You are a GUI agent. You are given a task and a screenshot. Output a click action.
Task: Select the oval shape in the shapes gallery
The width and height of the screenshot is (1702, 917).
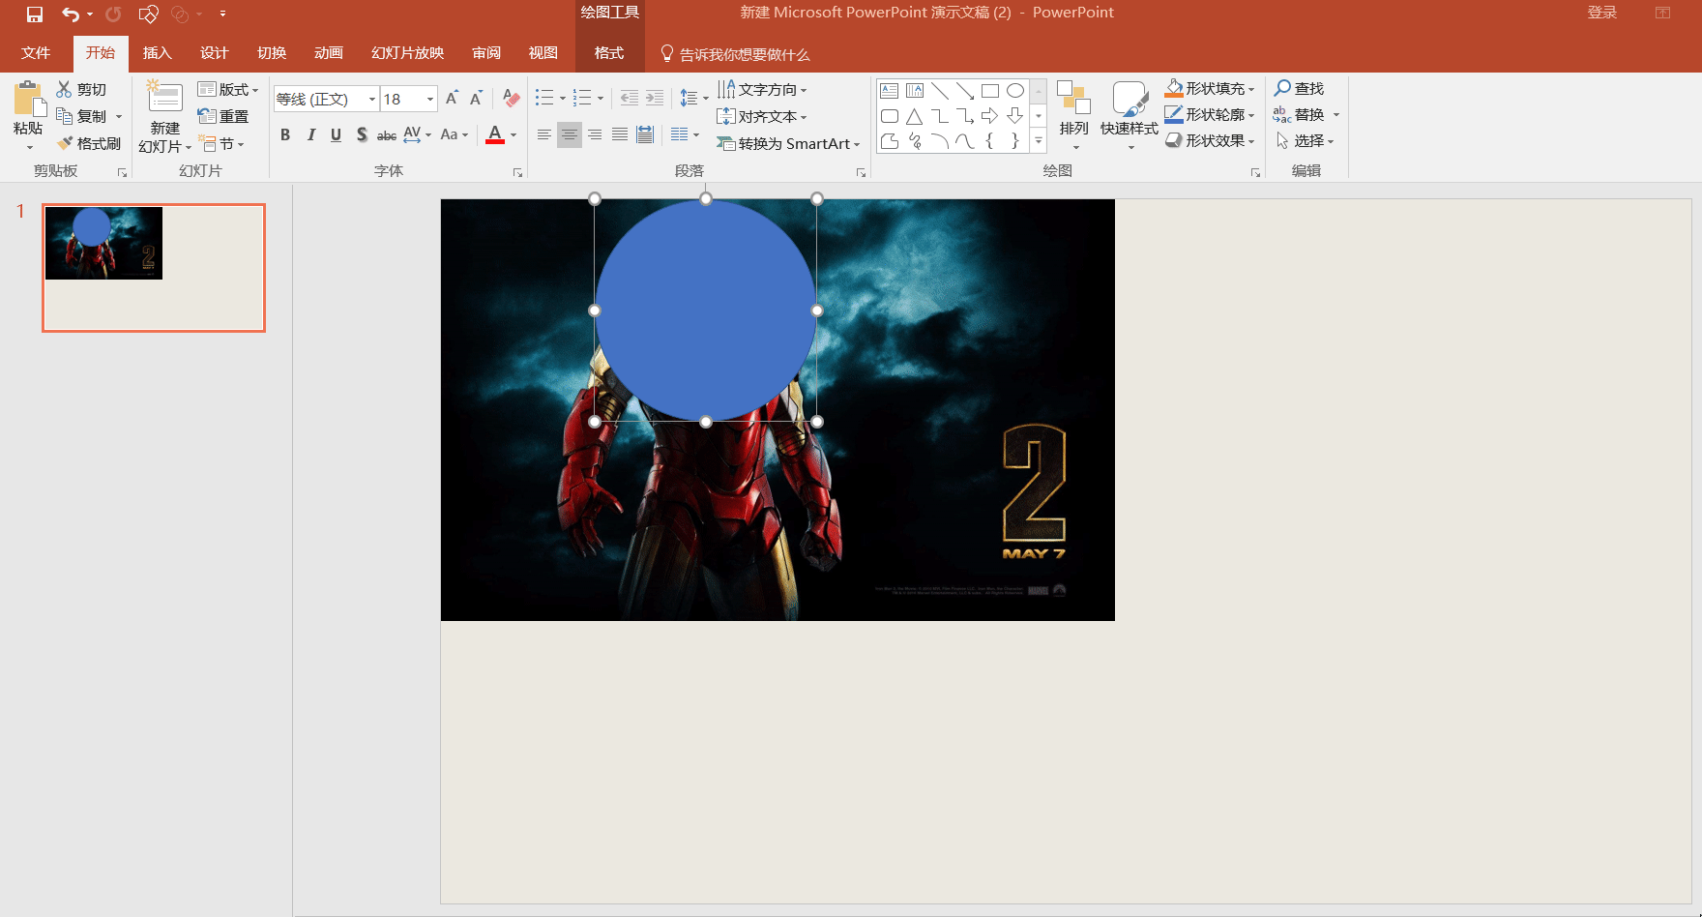point(1014,91)
